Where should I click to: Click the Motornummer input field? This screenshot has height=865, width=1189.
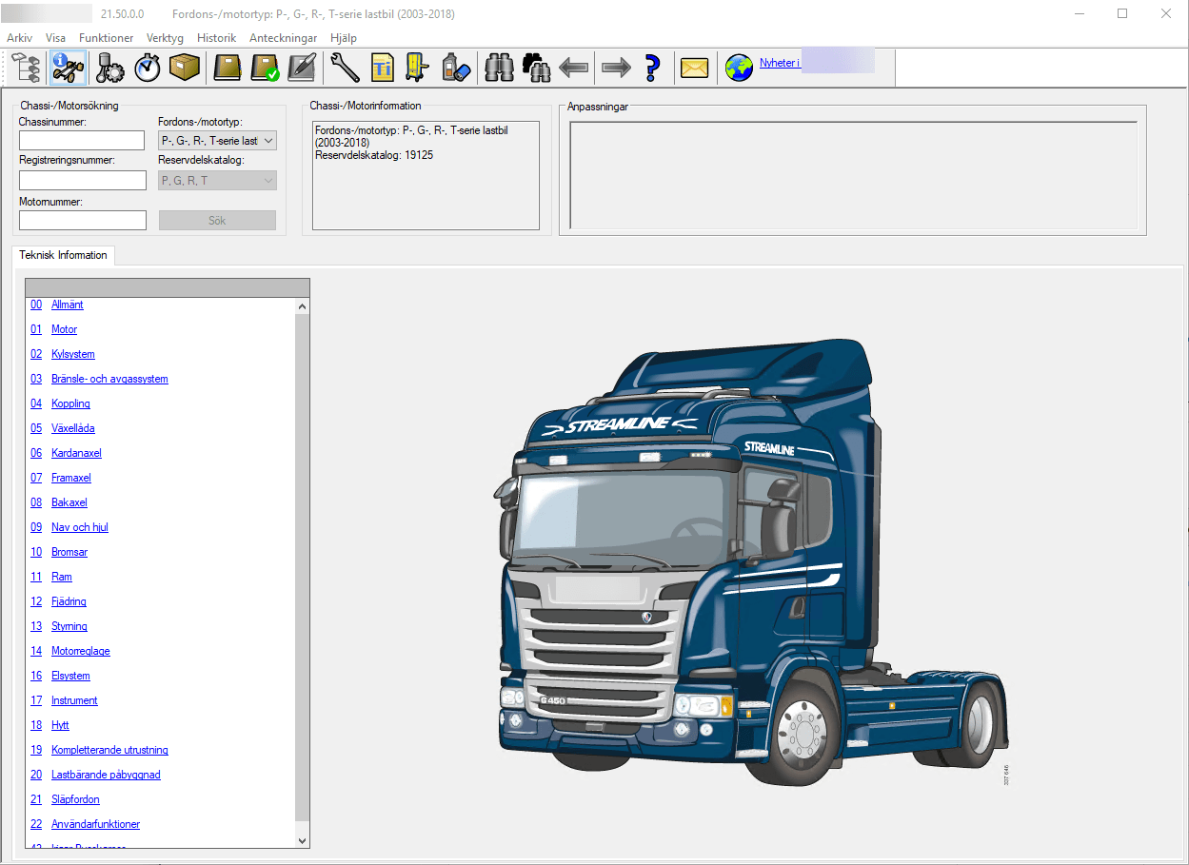pyautogui.click(x=82, y=220)
